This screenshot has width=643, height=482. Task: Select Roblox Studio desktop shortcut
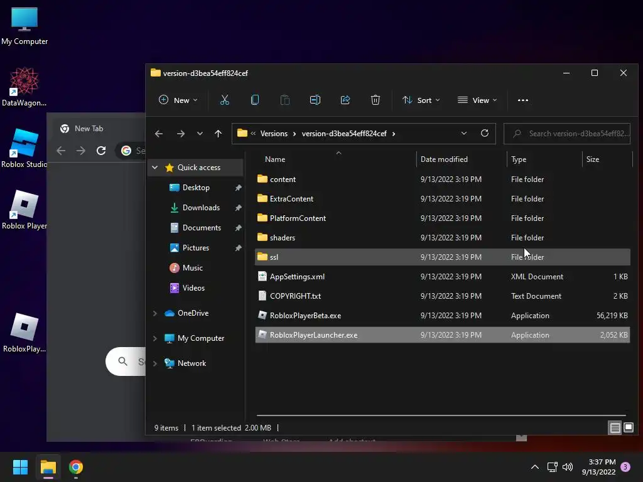24,148
